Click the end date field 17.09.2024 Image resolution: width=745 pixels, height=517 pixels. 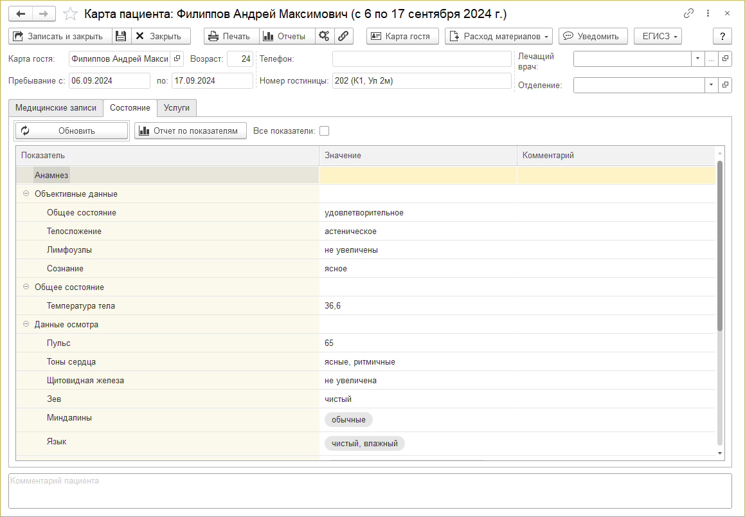212,81
